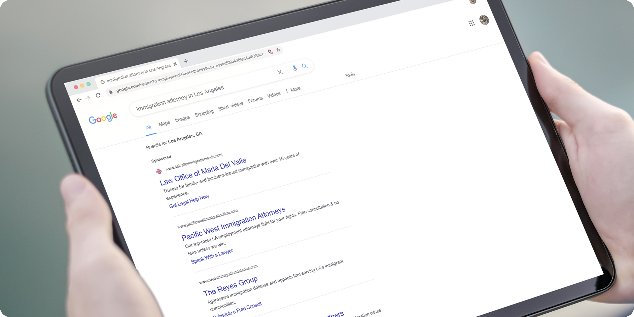The image size is (634, 317).
Task: Open Law Office of Maria Del Valle result
Action: 203,172
